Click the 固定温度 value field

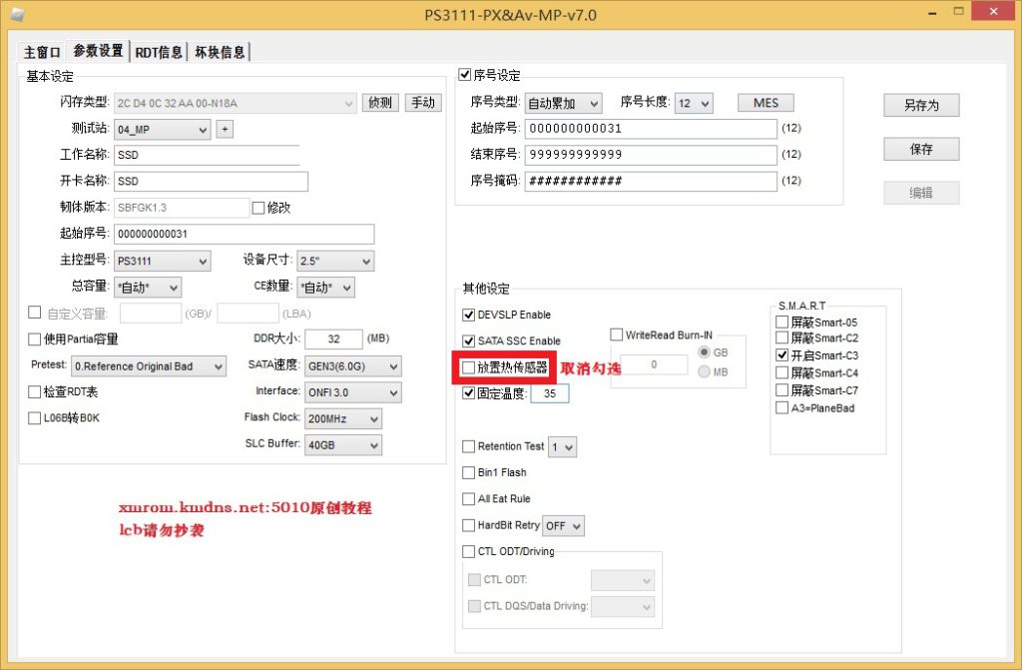pyautogui.click(x=549, y=393)
